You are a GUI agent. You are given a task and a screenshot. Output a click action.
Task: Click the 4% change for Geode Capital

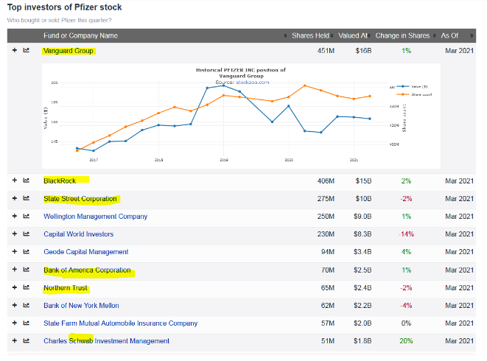pyautogui.click(x=406, y=252)
